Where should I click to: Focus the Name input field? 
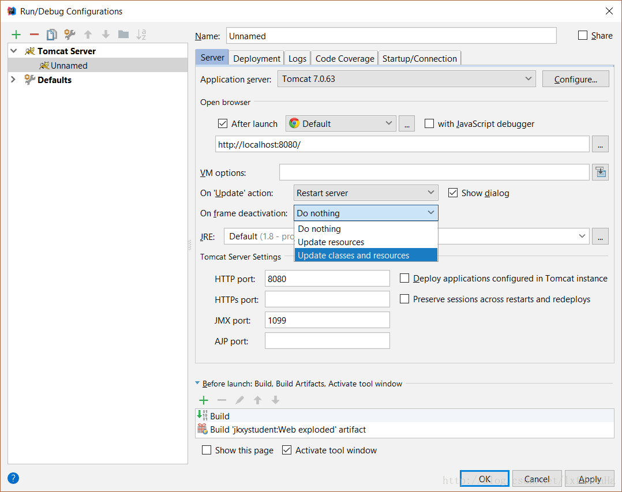391,36
